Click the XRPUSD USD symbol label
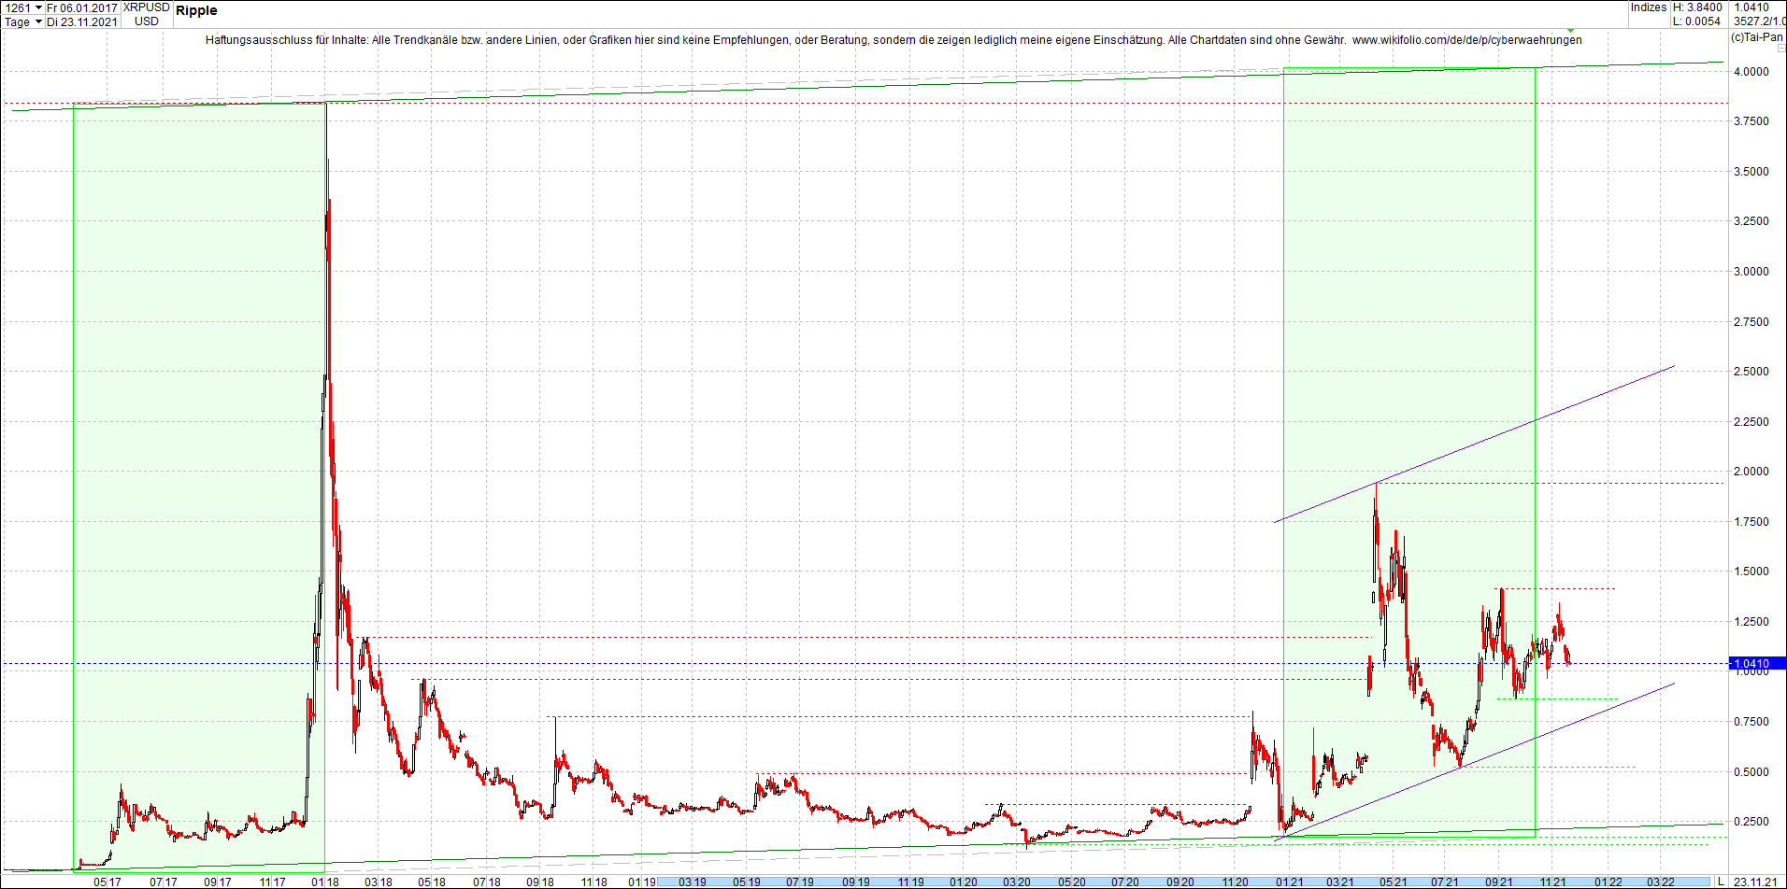This screenshot has width=1787, height=889. pos(146,14)
